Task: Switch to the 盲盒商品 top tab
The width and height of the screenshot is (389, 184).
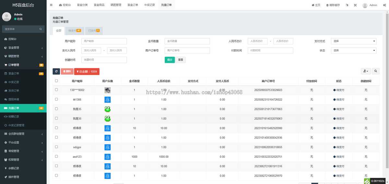Action: point(99,5)
